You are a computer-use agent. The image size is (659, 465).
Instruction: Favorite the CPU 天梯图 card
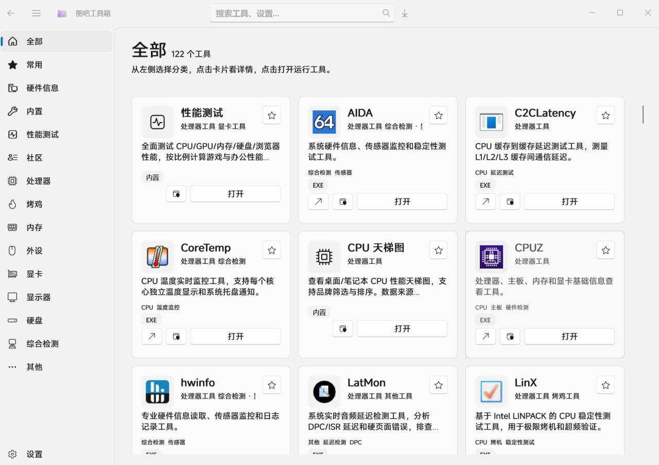pyautogui.click(x=439, y=251)
